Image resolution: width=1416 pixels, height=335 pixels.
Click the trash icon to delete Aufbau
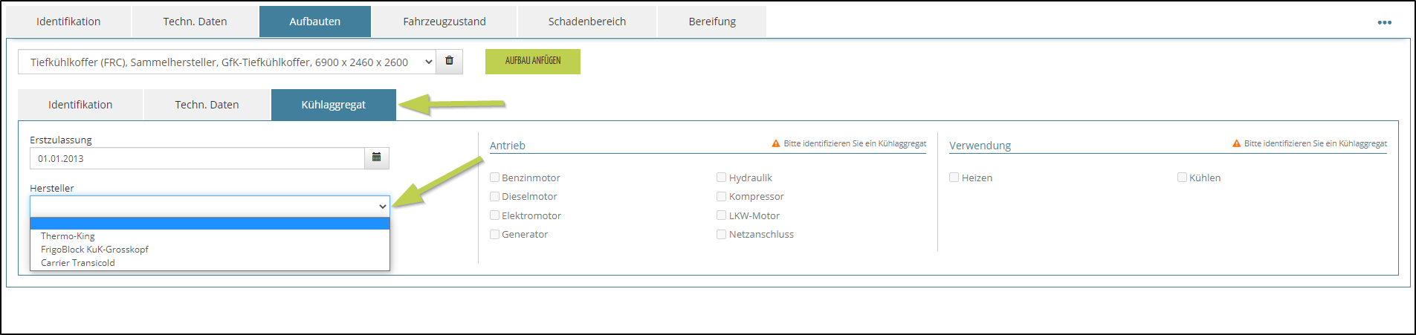[449, 62]
